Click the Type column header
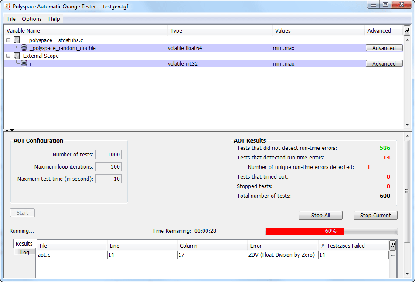 220,30
